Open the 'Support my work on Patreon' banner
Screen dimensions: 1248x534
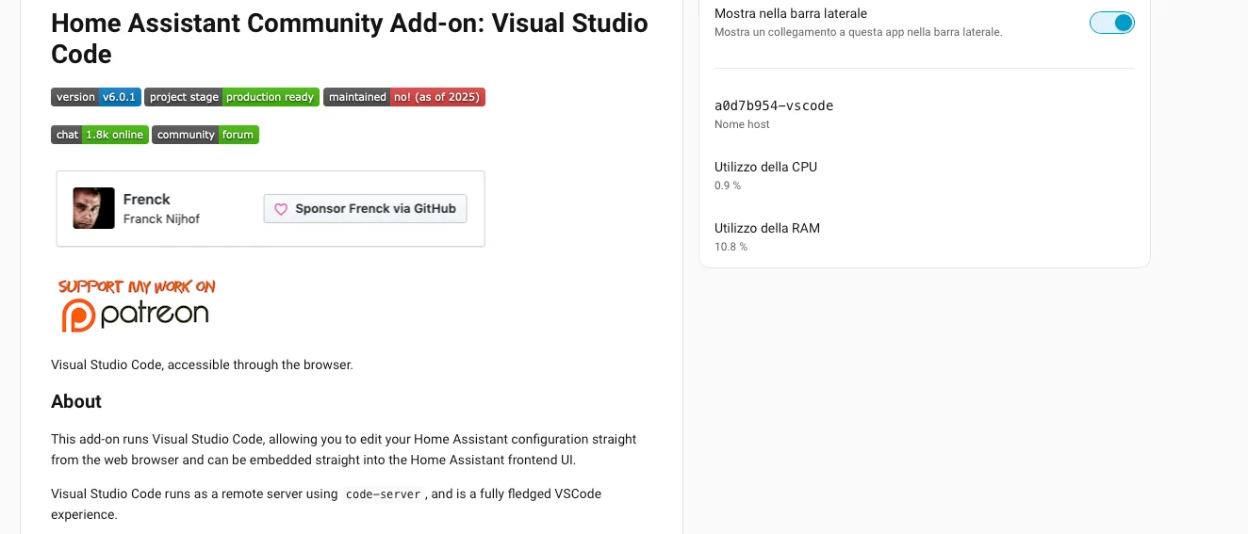tap(137, 304)
